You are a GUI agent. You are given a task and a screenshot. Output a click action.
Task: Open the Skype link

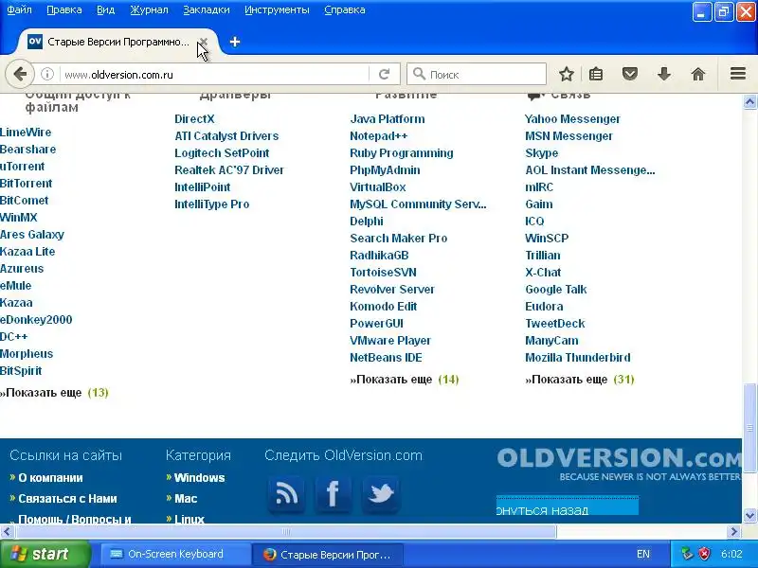tap(541, 153)
